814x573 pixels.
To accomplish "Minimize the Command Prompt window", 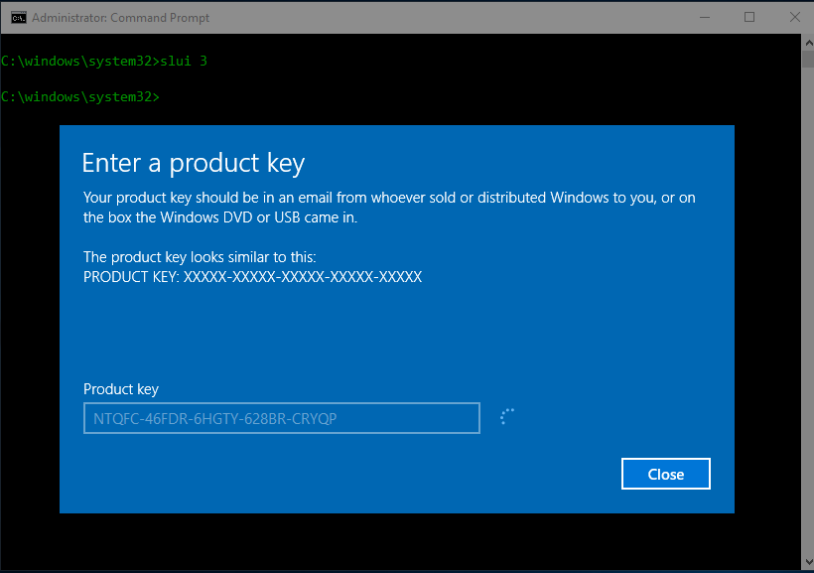I will click(705, 17).
